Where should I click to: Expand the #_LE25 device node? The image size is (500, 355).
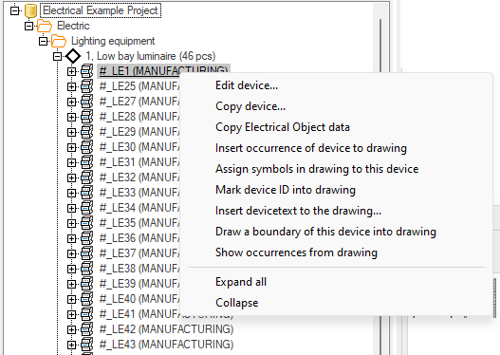(x=71, y=86)
